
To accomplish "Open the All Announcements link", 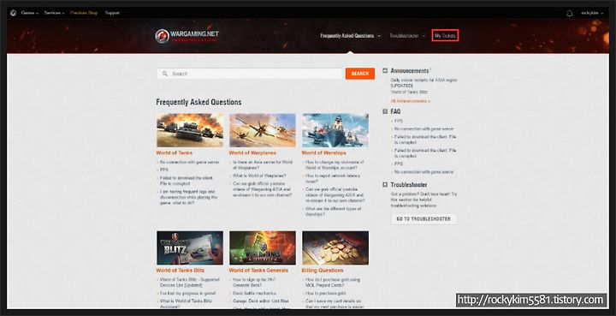I will coord(410,101).
